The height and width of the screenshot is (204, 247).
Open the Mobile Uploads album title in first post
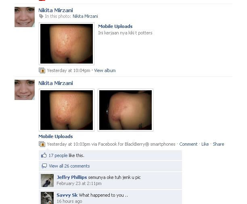[x=115, y=26]
